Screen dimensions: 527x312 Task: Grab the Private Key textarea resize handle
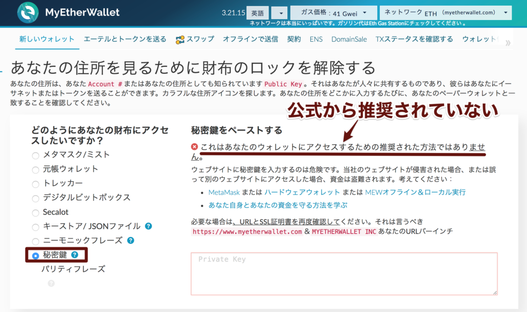tap(495, 292)
